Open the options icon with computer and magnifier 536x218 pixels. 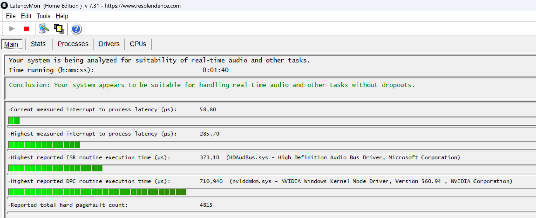(44, 29)
